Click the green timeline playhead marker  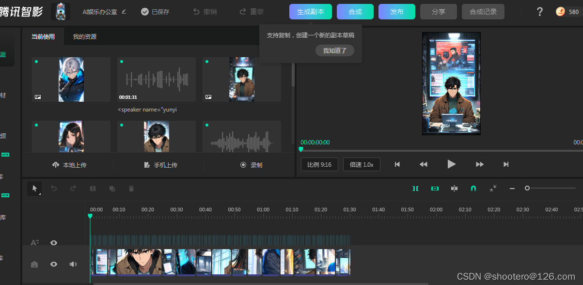click(x=90, y=216)
